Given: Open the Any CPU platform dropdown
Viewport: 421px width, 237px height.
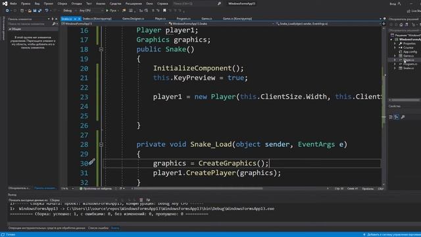Looking at the screenshot, I should 91,11.
